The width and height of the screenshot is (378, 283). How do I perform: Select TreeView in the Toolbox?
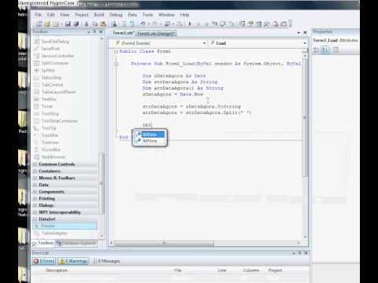point(50,142)
